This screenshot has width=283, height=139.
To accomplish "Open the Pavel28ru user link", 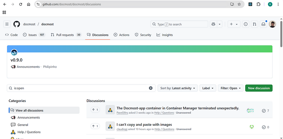I will pyautogui.click(x=122, y=113).
